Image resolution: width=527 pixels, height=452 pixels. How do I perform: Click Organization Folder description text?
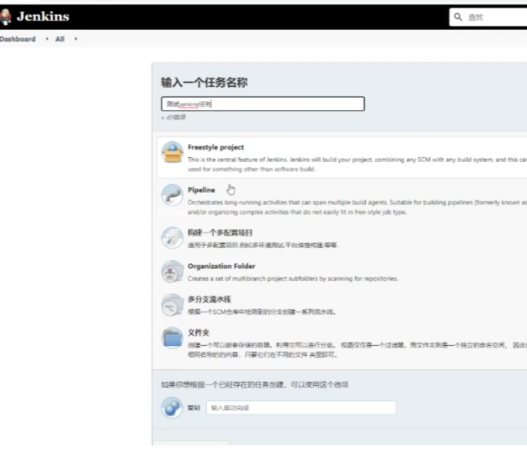click(292, 278)
